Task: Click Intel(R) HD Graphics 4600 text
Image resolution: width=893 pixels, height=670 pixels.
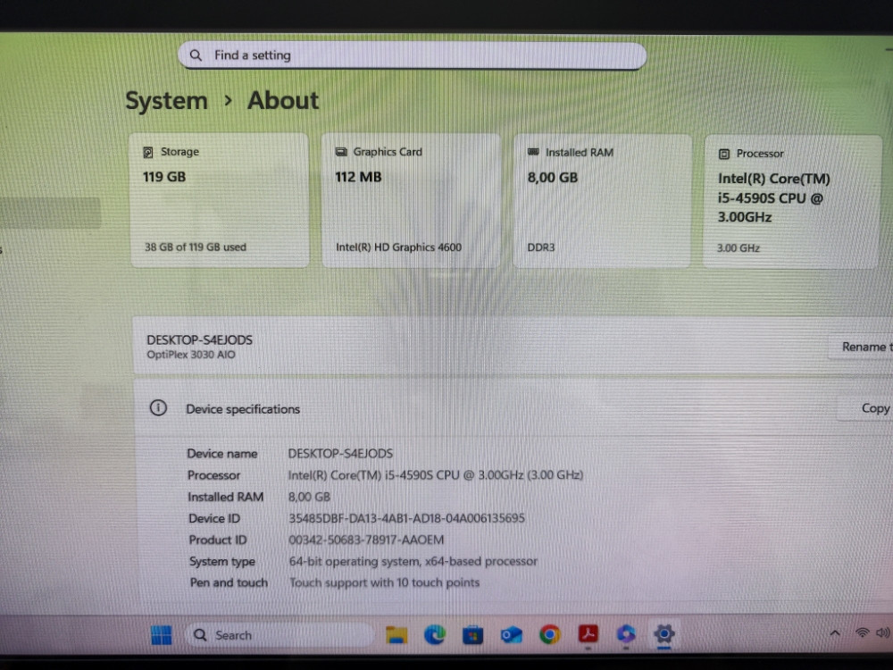Action: tap(398, 247)
